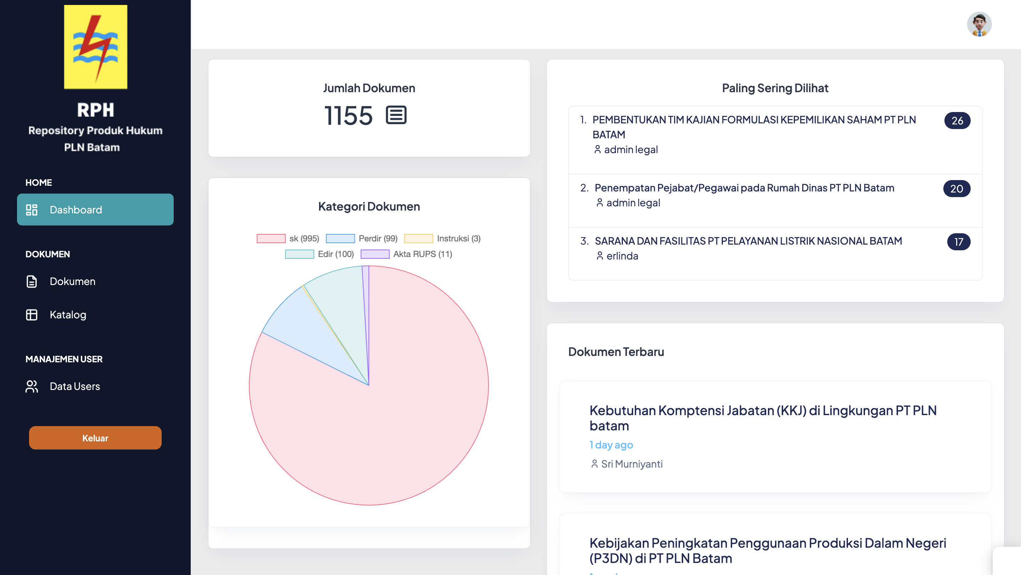1021x575 pixels.
Task: Click the Katalog table icon
Action: [x=32, y=315]
